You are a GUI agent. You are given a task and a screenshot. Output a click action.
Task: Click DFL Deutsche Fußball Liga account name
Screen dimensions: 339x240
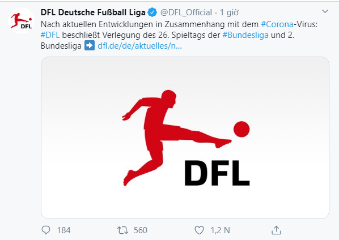93,12
